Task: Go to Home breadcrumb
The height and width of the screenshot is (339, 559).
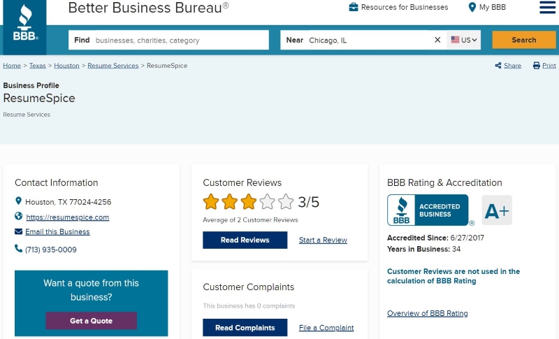Action: click(12, 66)
